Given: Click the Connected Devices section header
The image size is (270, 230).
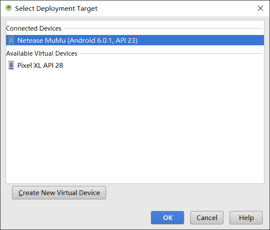Looking at the screenshot, I should pyautogui.click(x=34, y=28).
